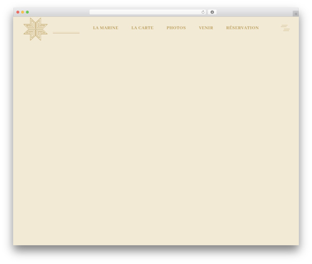Image resolution: width=312 pixels, height=264 pixels.
Task: Open the La Marine menu item
Action: (x=105, y=28)
